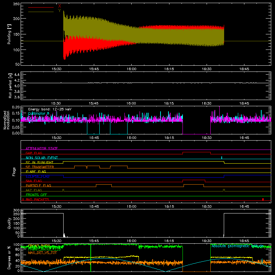Image resolution: width=275 pixels, height=275 pixels.
Task: Click the yellow FRONT_RATIO plateau near 15:45
Action: click(101, 257)
